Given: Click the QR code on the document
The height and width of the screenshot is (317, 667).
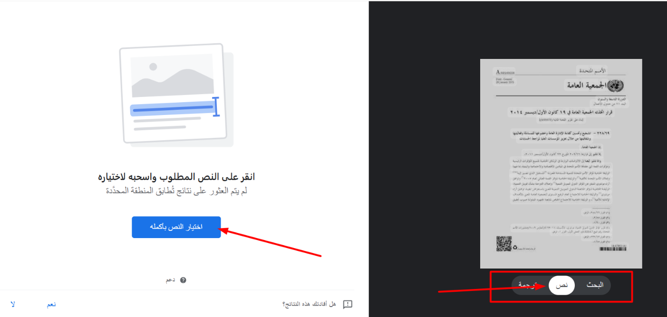Looking at the screenshot, I should tap(503, 244).
